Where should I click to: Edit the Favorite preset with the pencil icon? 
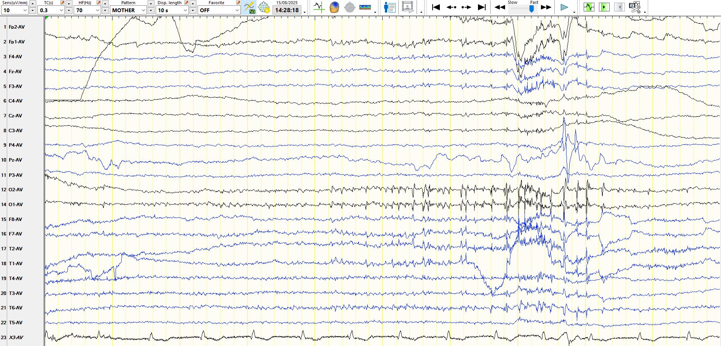click(238, 3)
